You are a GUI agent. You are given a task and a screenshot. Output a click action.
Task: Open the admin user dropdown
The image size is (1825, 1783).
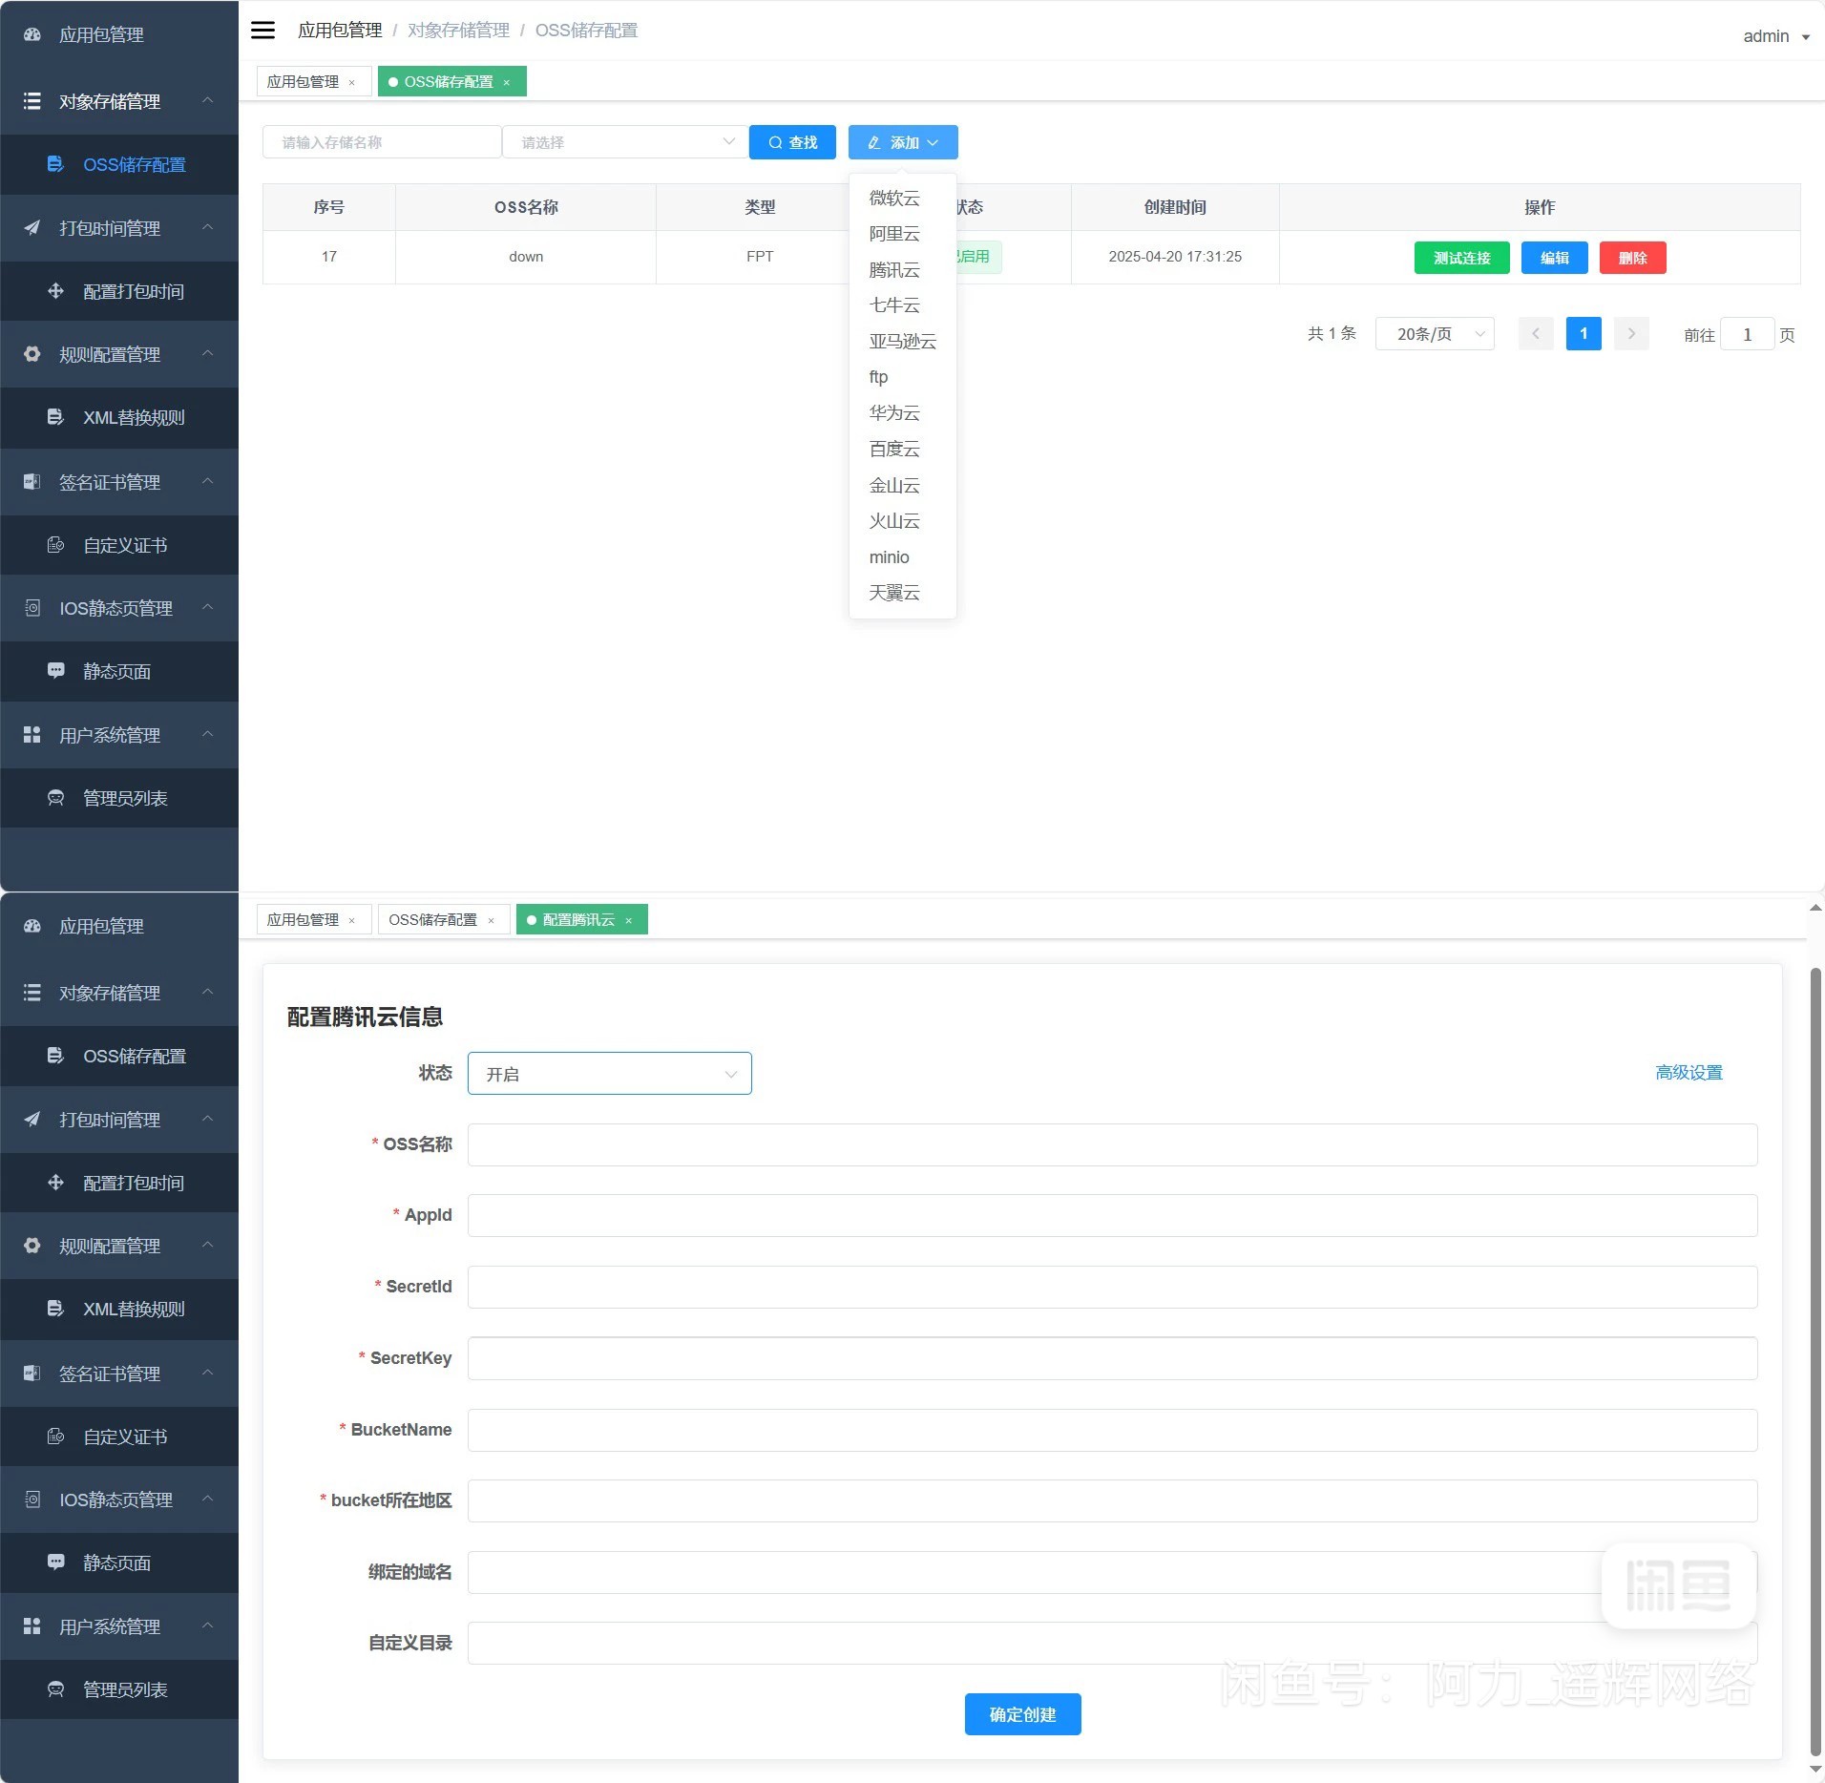pyautogui.click(x=1774, y=36)
